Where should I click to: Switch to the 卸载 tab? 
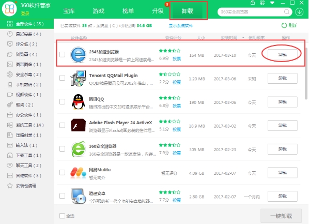point(188,11)
